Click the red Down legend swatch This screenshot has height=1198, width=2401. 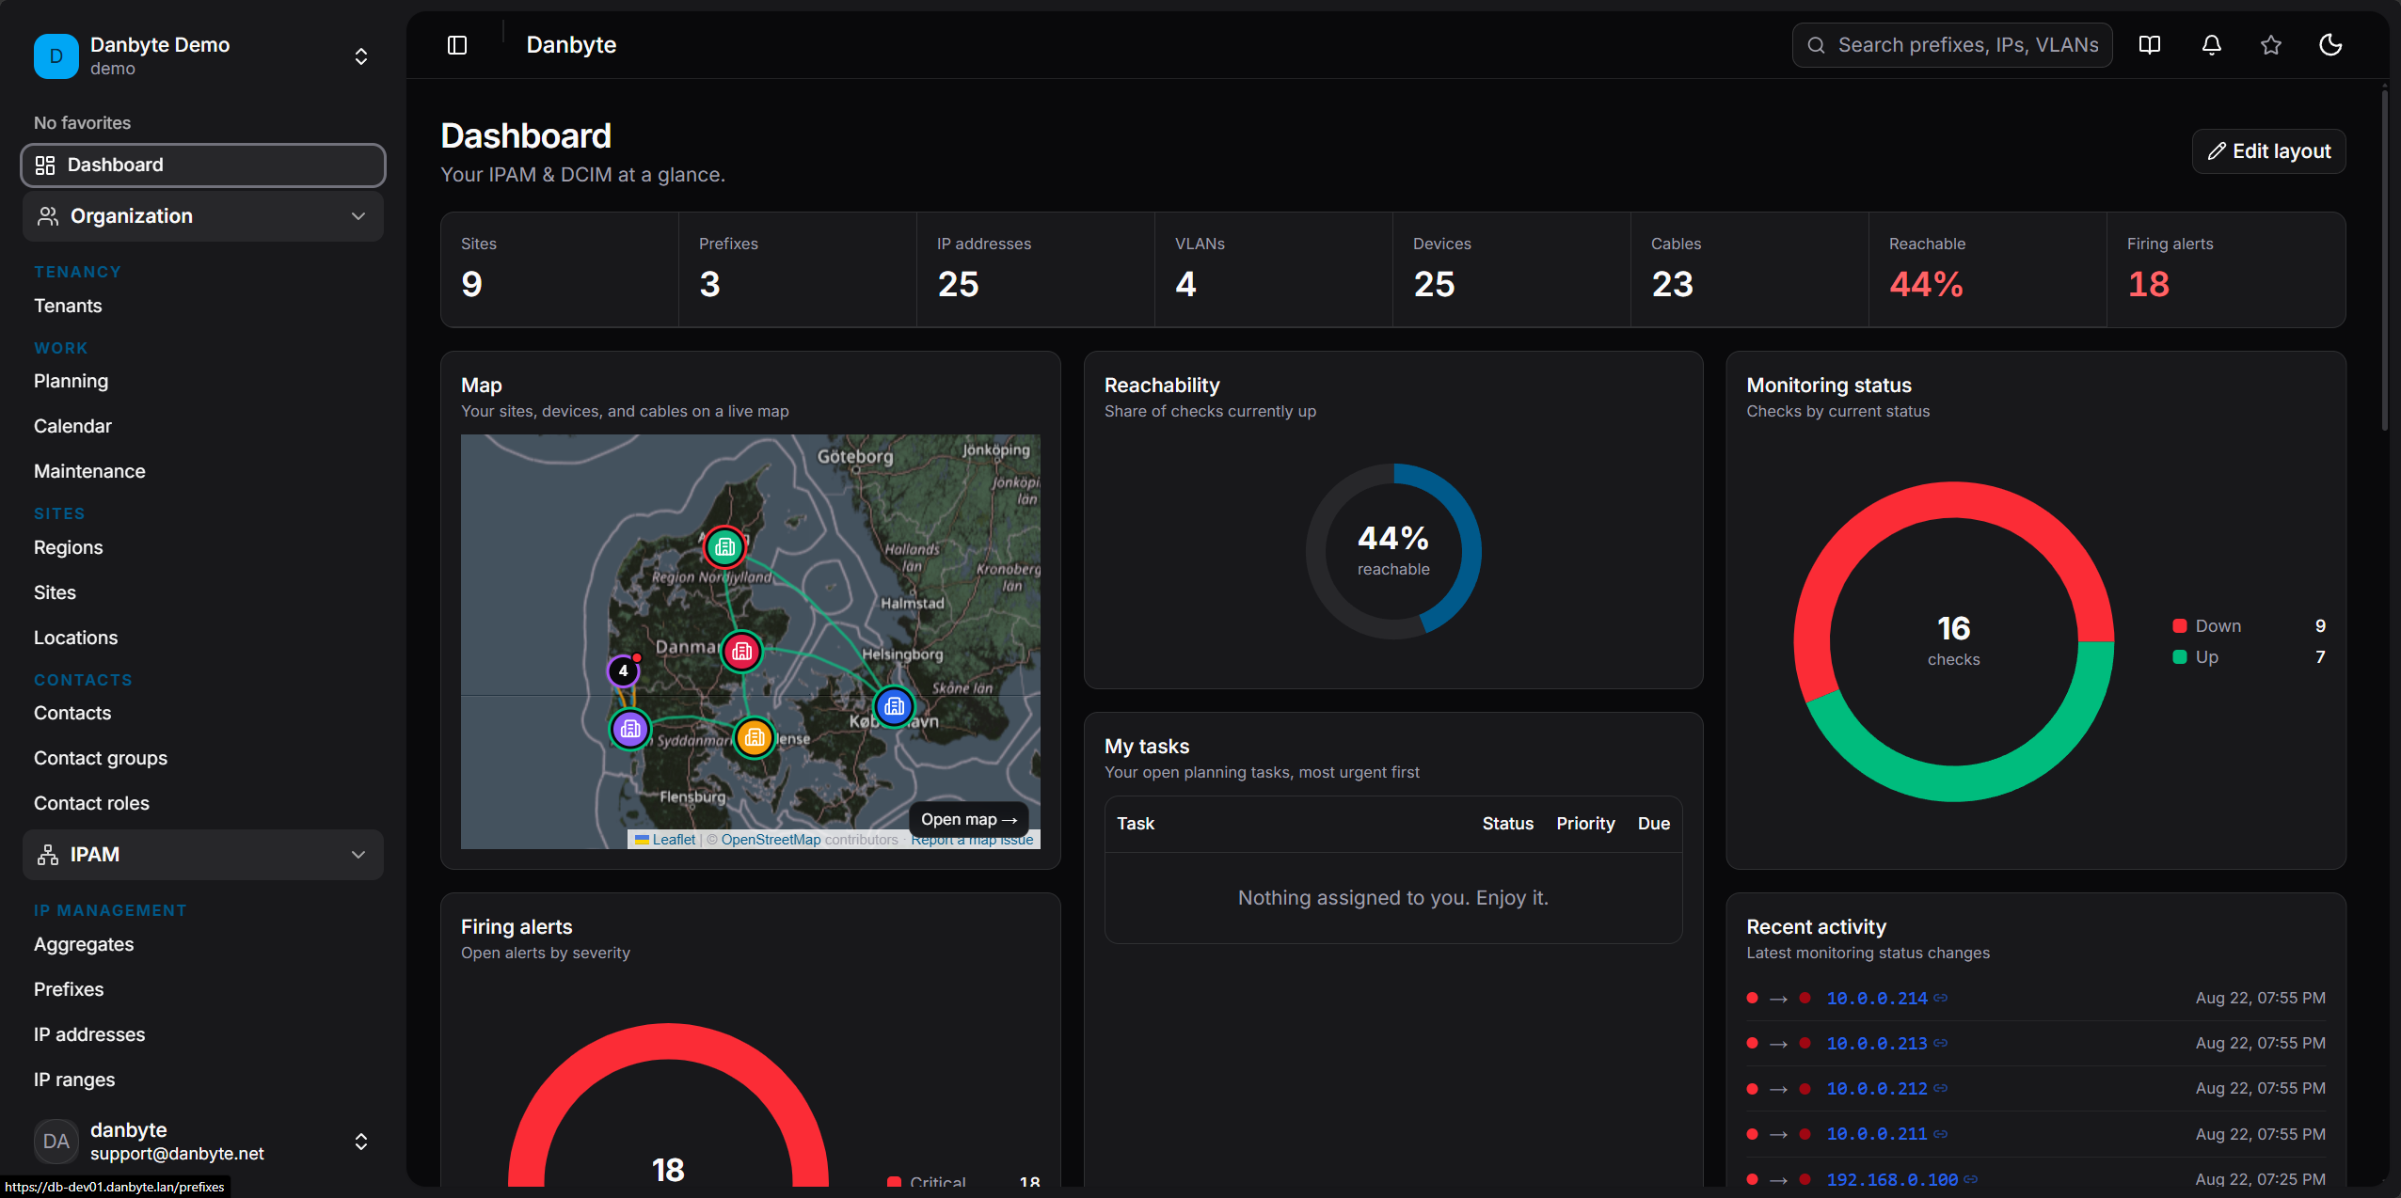coord(2179,626)
